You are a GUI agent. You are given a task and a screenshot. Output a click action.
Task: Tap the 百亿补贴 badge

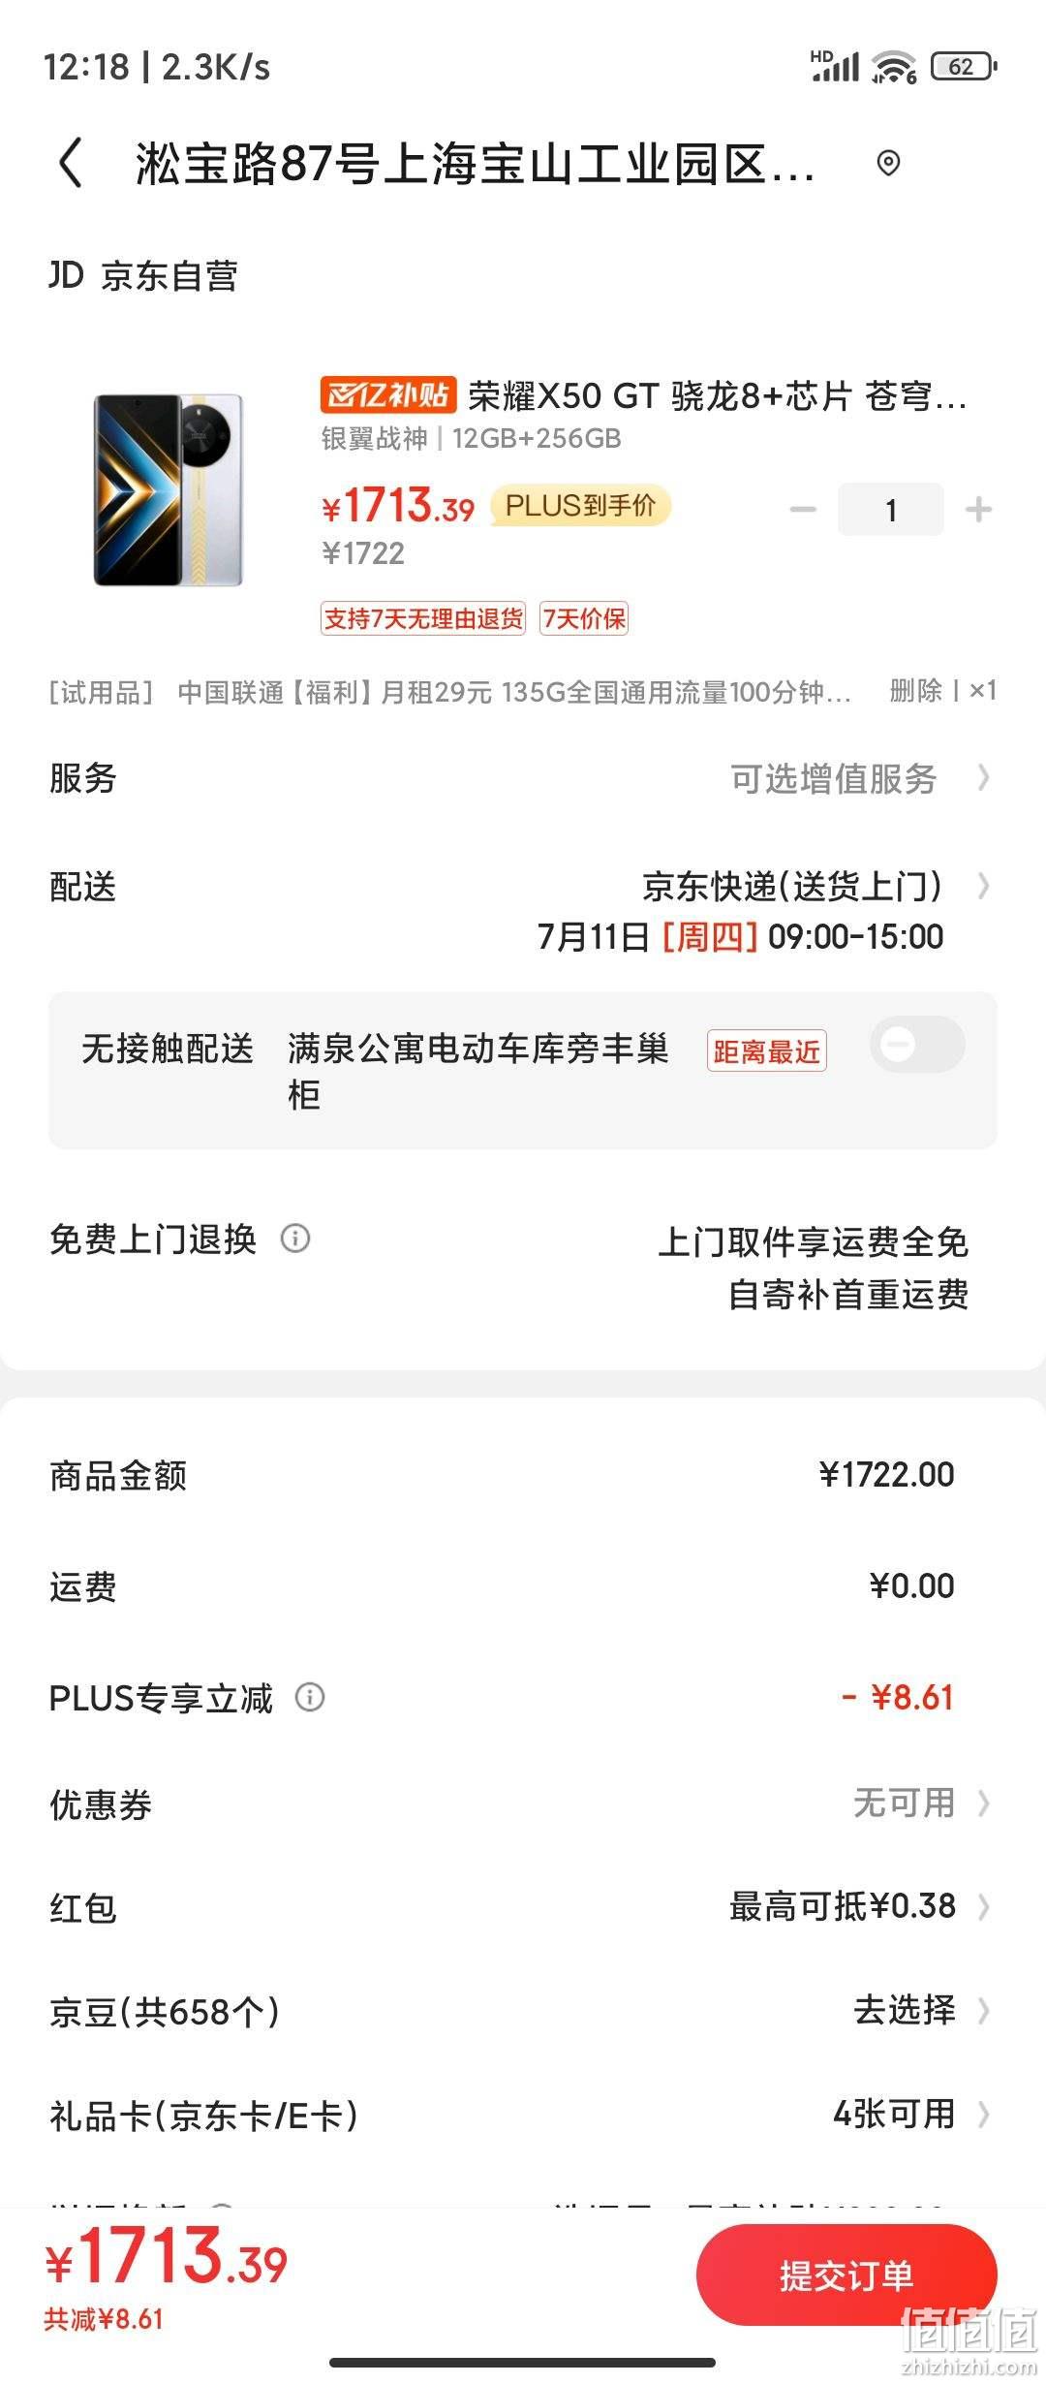387,395
